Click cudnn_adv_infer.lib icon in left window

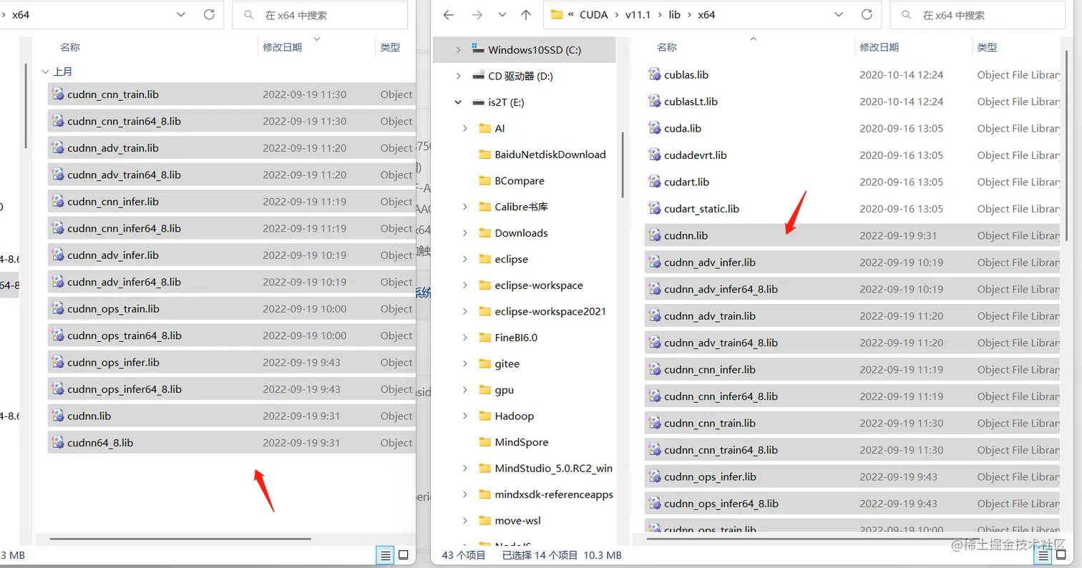[x=57, y=255]
